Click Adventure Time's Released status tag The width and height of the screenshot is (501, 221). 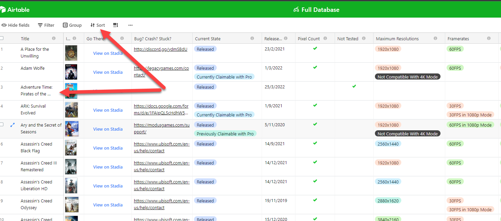(x=205, y=87)
